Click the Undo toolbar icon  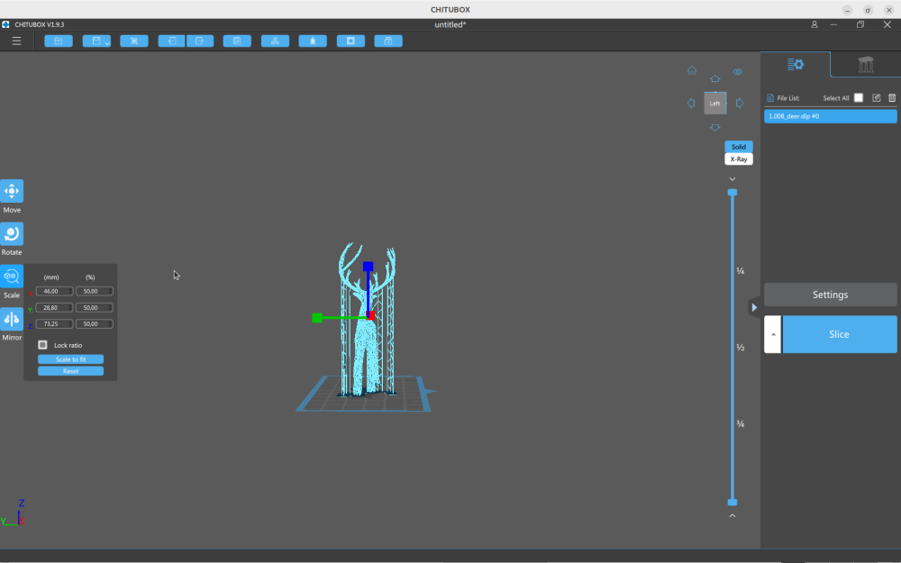point(172,41)
